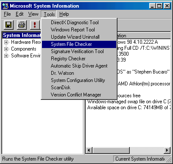Click the status bar message about System File Checker
173x164 pixels.
[38, 159]
